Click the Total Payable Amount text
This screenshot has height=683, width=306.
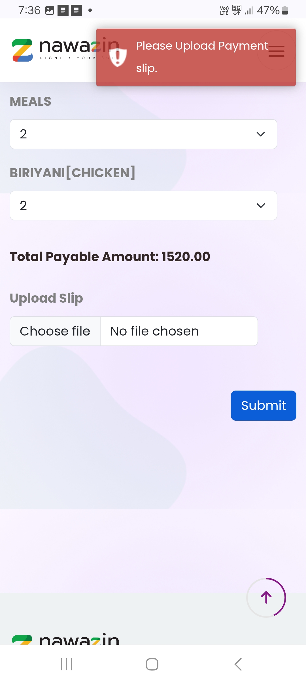pos(110,257)
